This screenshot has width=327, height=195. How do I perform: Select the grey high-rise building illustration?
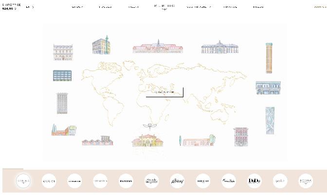coord(62,103)
